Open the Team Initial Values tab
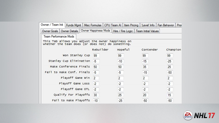This screenshot has width=219, height=123. tap(147, 31)
